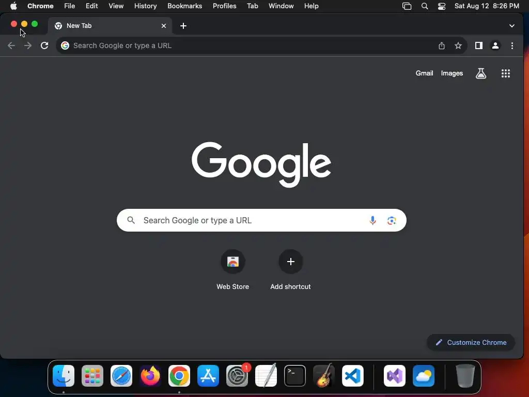
Task: Open the Edit menu
Action: click(x=92, y=6)
